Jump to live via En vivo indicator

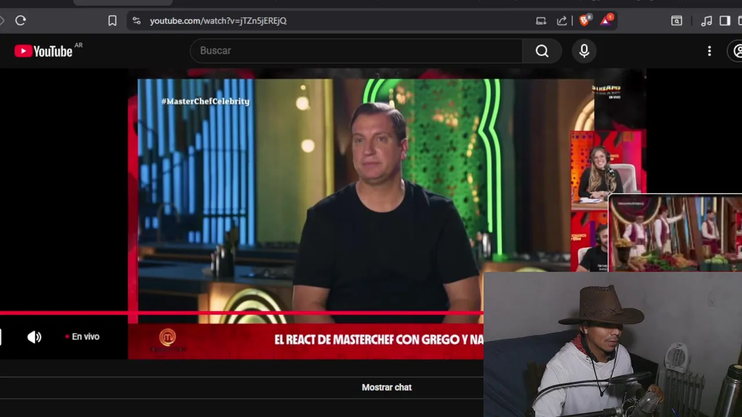pyautogui.click(x=82, y=336)
